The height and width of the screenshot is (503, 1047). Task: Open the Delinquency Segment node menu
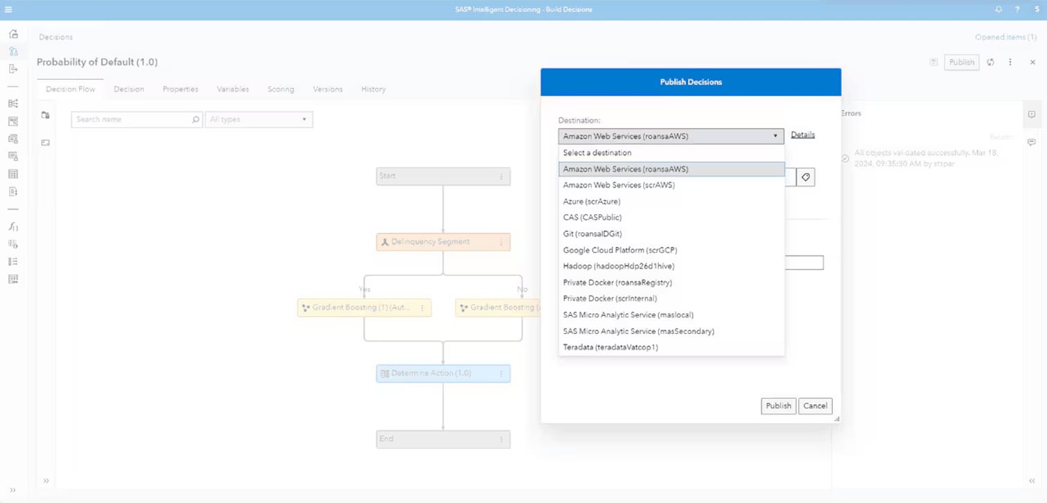[x=502, y=242]
